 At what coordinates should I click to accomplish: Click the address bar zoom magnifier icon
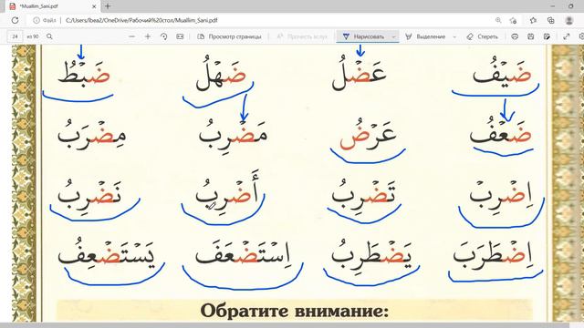498,20
